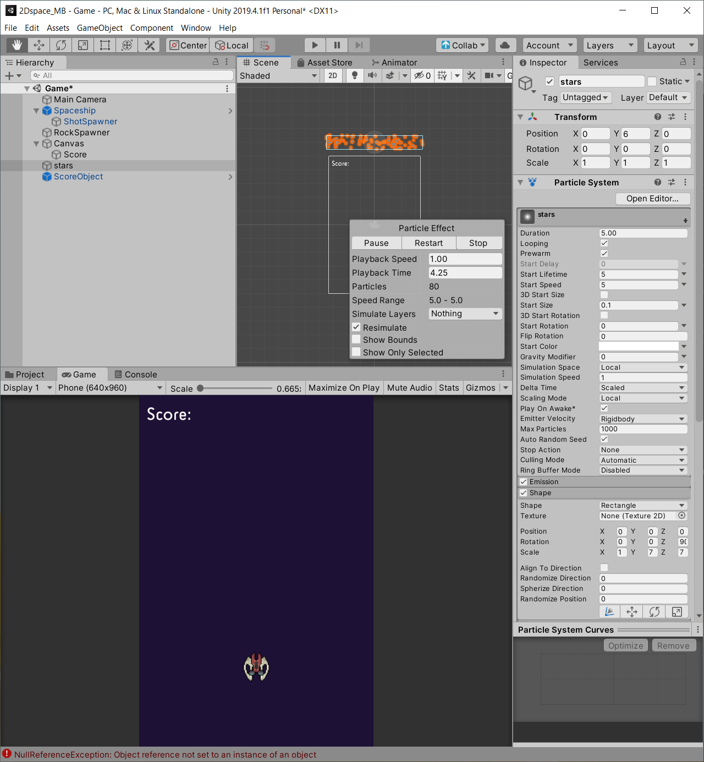Open the Component menu
The image size is (704, 762).
pyautogui.click(x=152, y=28)
